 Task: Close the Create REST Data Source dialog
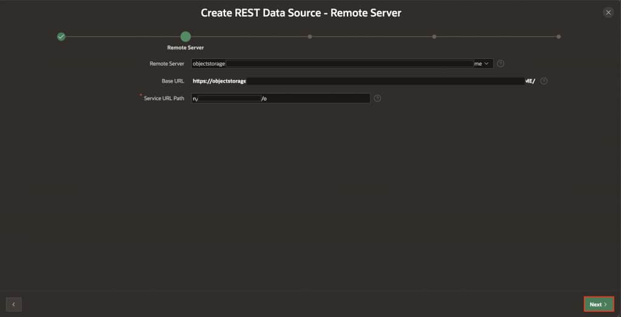(608, 12)
